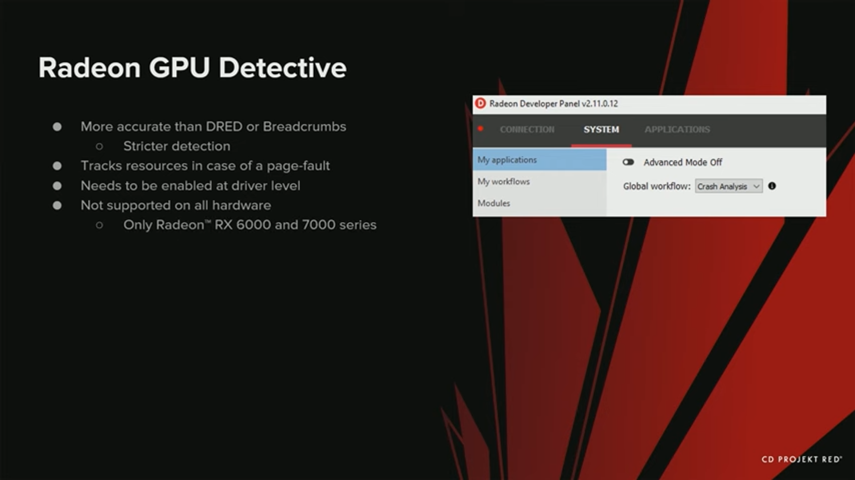This screenshot has width=855, height=480.
Task: Select My applications in sidebar
Action: [539, 160]
